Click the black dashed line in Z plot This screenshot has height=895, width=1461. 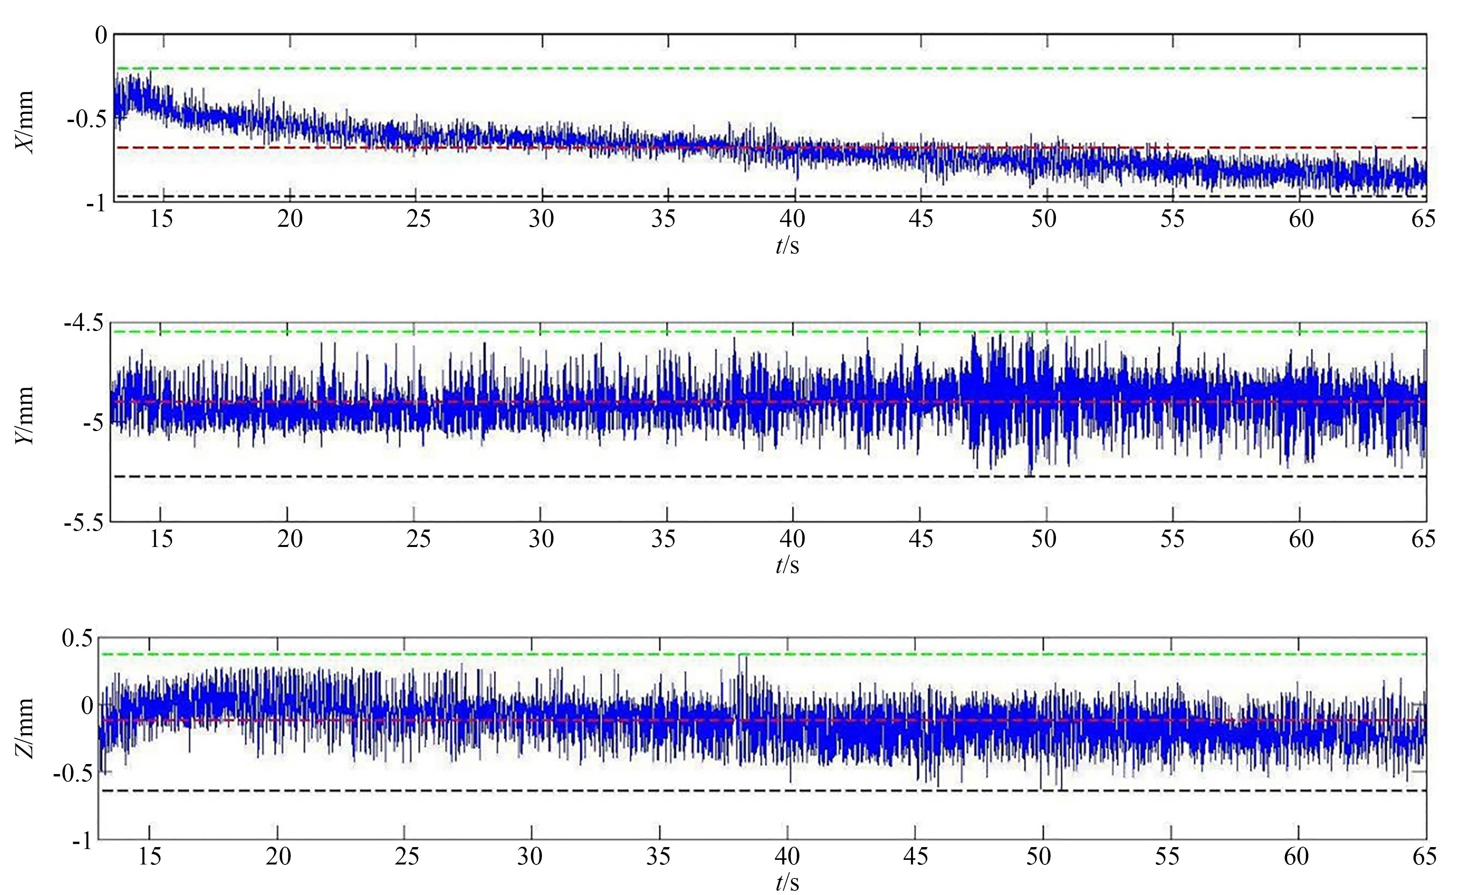tap(593, 790)
